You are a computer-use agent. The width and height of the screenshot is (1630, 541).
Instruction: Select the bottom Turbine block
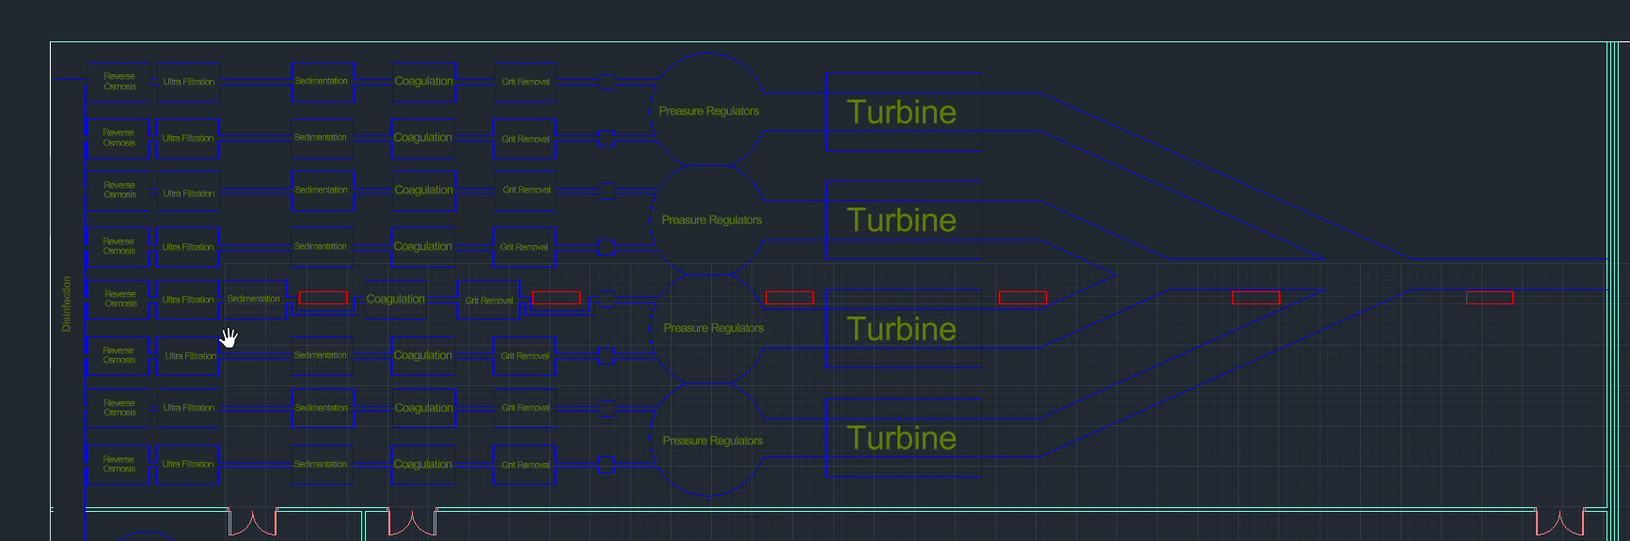pos(903,438)
